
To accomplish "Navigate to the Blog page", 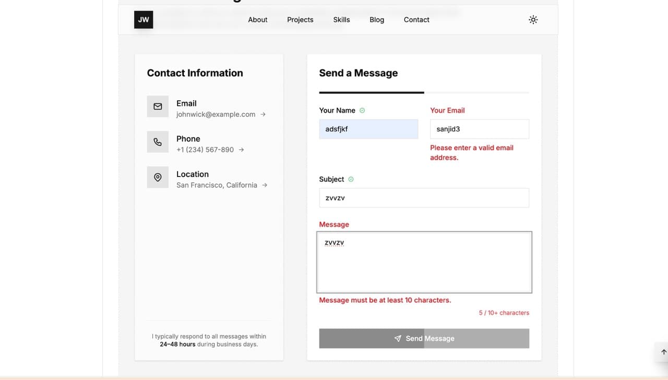I will (377, 20).
